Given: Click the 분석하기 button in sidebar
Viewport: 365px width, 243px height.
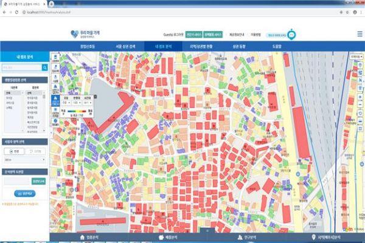Looking at the screenshot, I should (24, 193).
